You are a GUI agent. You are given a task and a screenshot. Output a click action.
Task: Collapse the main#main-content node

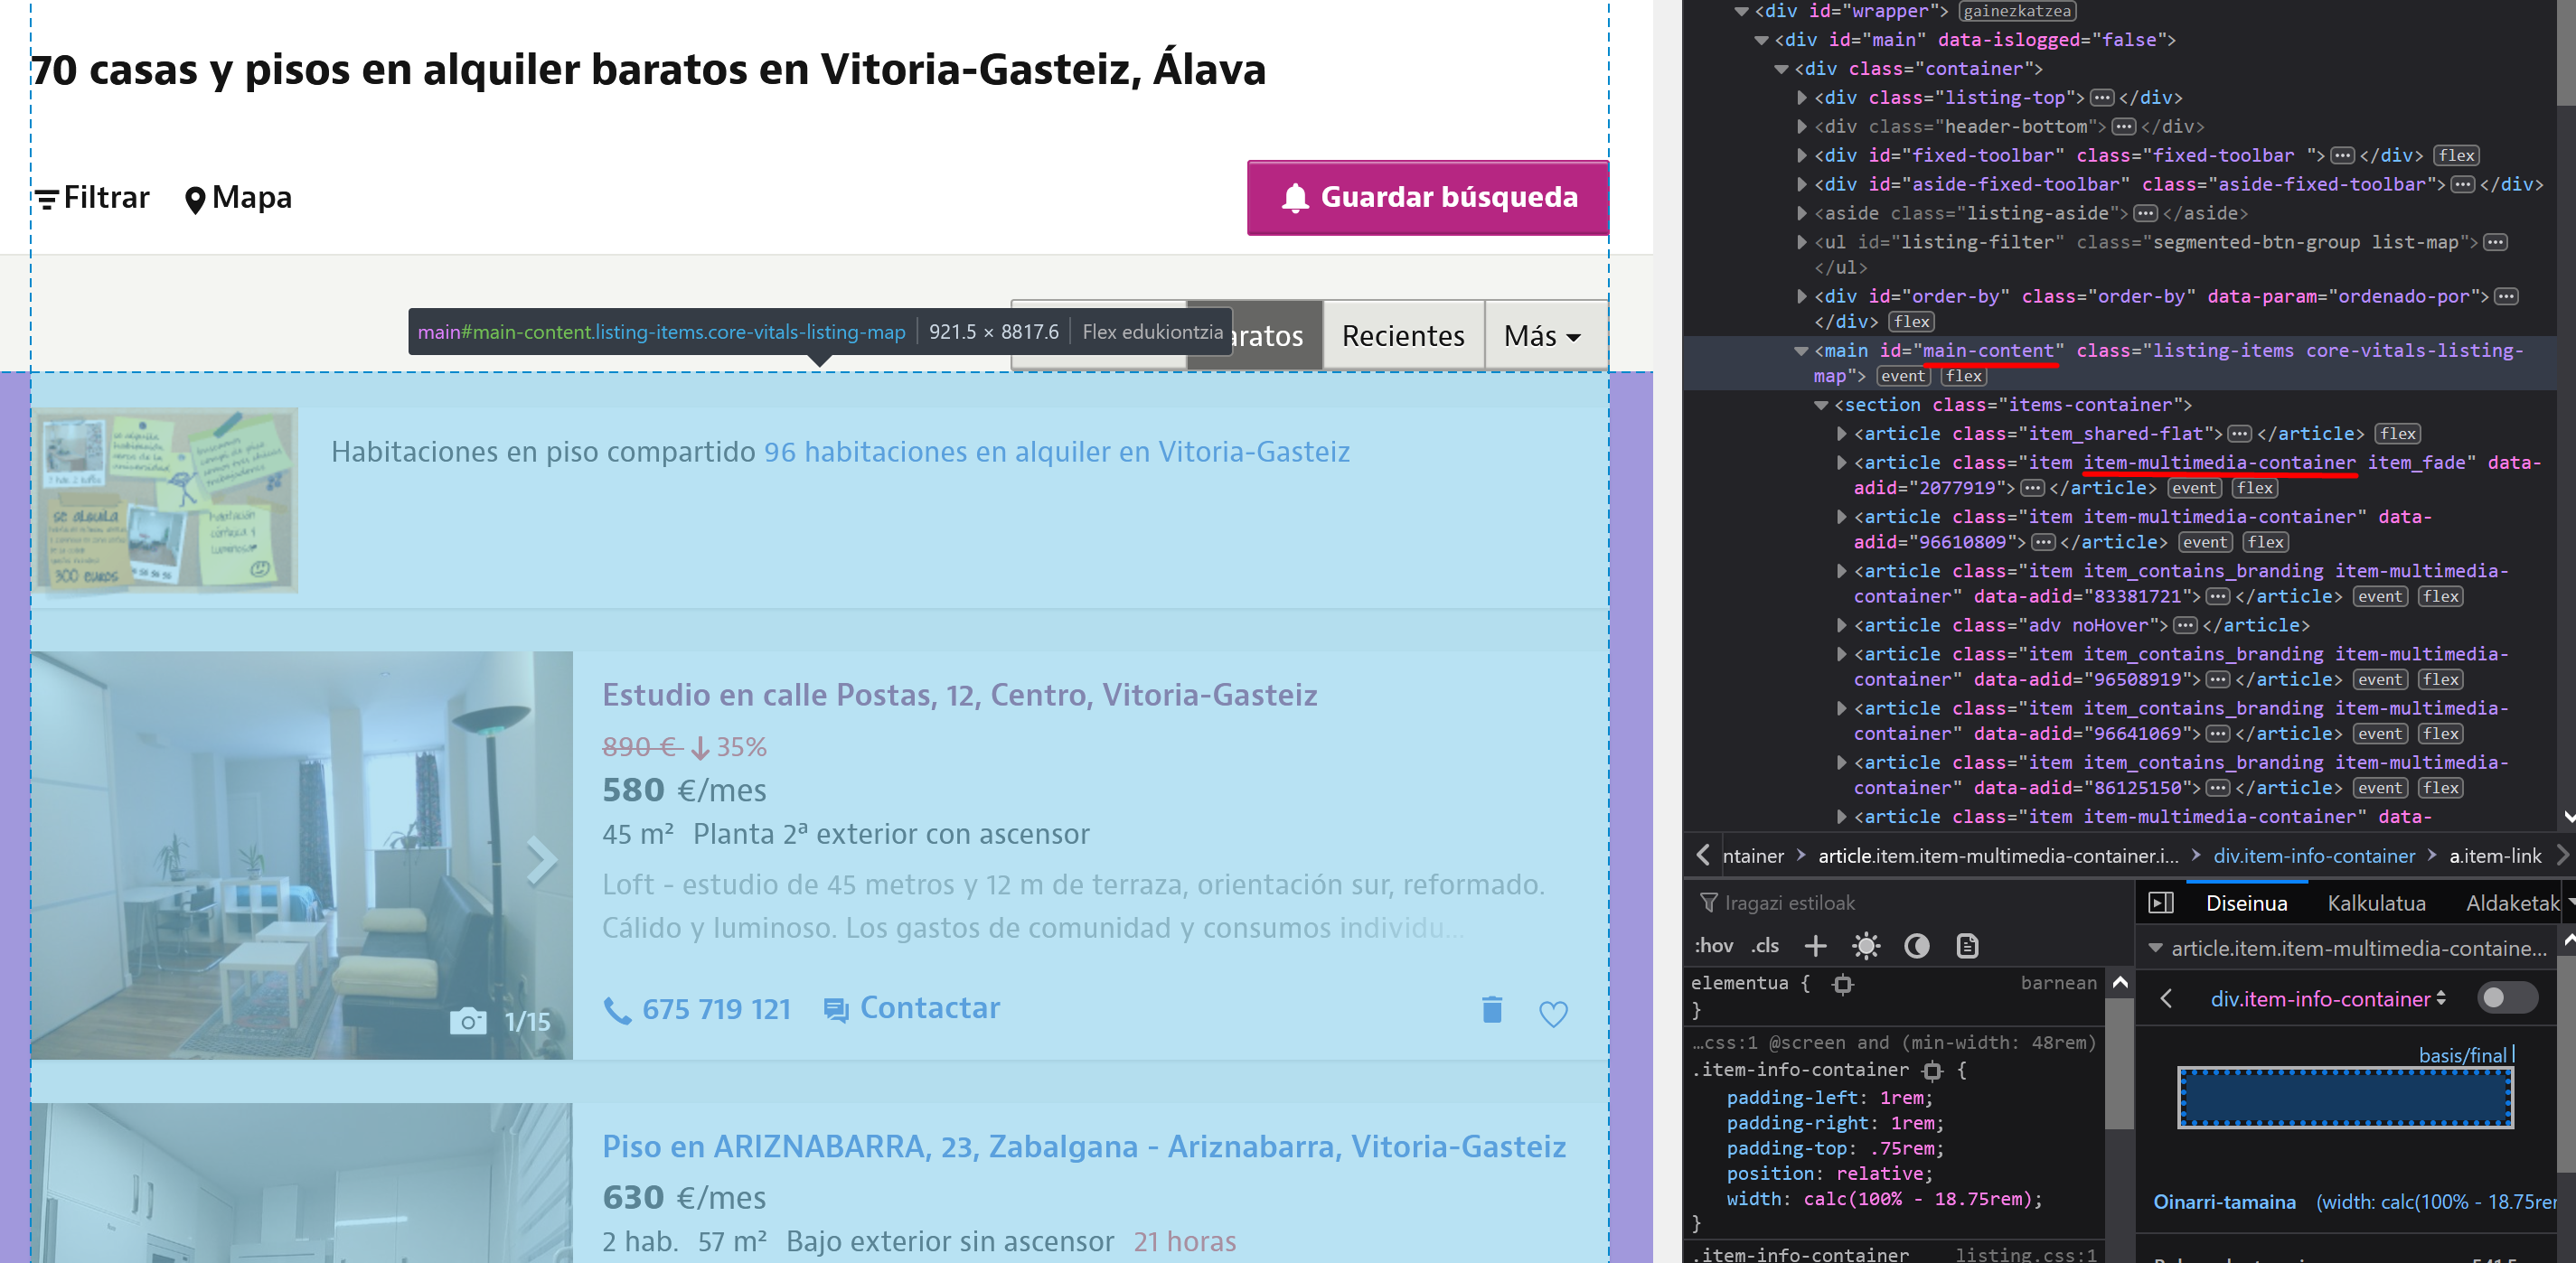[x=1801, y=351]
